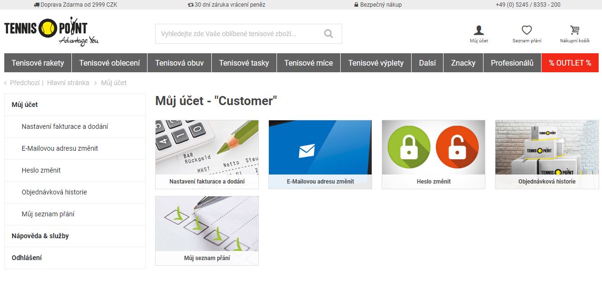The height and width of the screenshot is (281, 602).
Task: Click Odhlášení to log out
Action: click(75, 258)
